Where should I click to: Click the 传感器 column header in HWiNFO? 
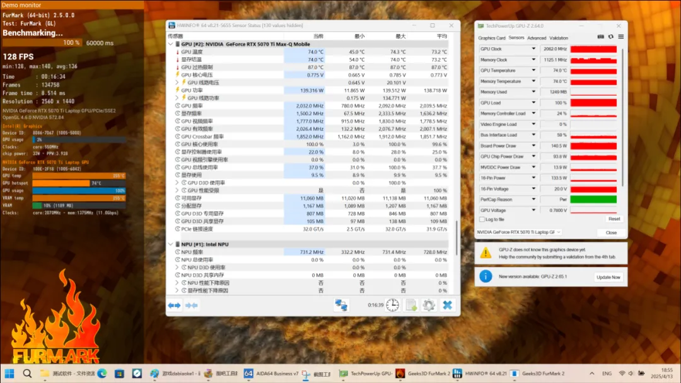pyautogui.click(x=175, y=36)
